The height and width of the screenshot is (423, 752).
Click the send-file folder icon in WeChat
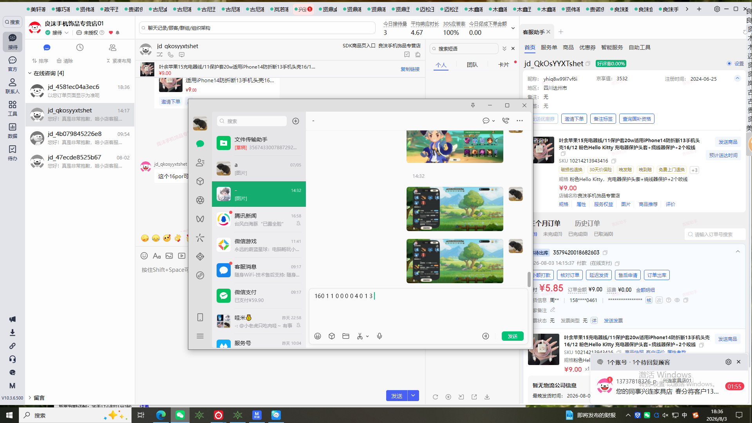[x=346, y=336]
